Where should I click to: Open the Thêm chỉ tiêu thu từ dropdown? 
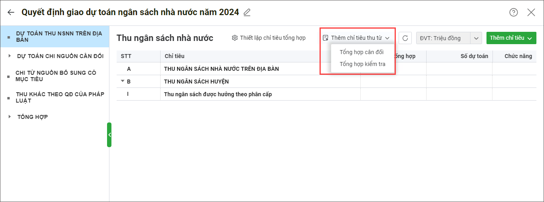[x=356, y=38]
